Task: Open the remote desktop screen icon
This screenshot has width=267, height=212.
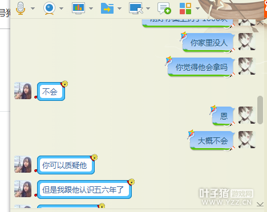Action: click(136, 8)
